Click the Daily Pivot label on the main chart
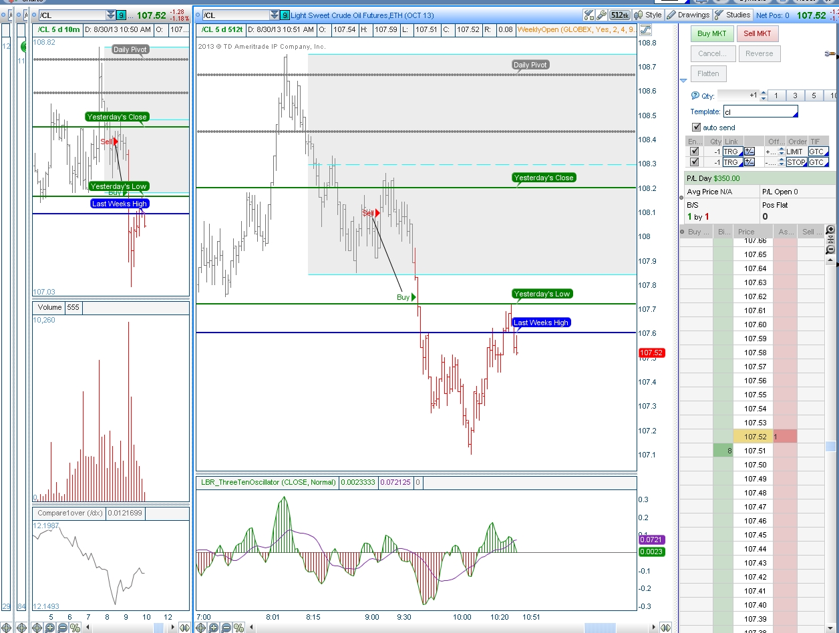The height and width of the screenshot is (633, 839). point(530,65)
